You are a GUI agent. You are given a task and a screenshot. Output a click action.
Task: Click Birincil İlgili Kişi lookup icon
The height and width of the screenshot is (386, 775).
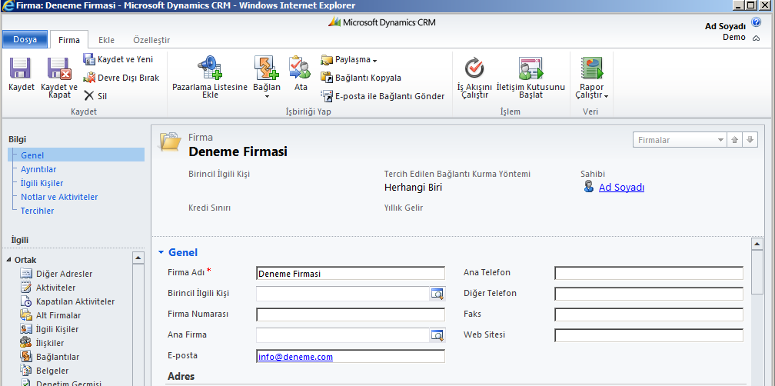(437, 294)
